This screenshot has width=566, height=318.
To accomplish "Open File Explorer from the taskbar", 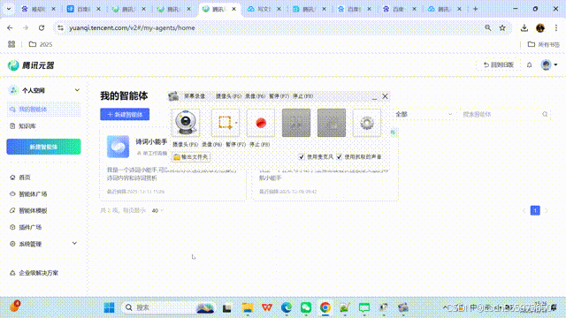I will pos(248,307).
